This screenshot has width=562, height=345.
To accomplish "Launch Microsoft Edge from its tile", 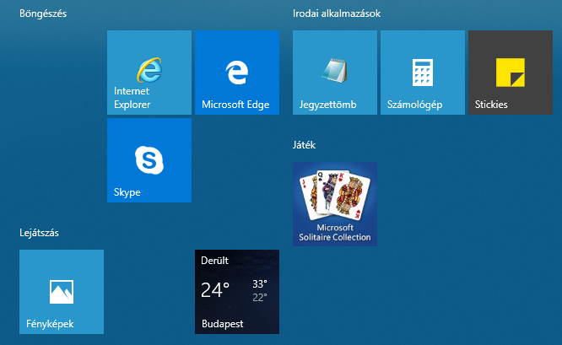I will 237,73.
